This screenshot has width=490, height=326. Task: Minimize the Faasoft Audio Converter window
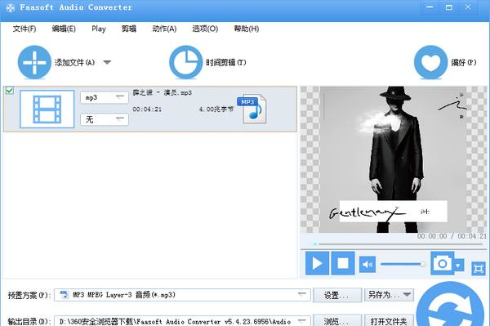(430, 7)
